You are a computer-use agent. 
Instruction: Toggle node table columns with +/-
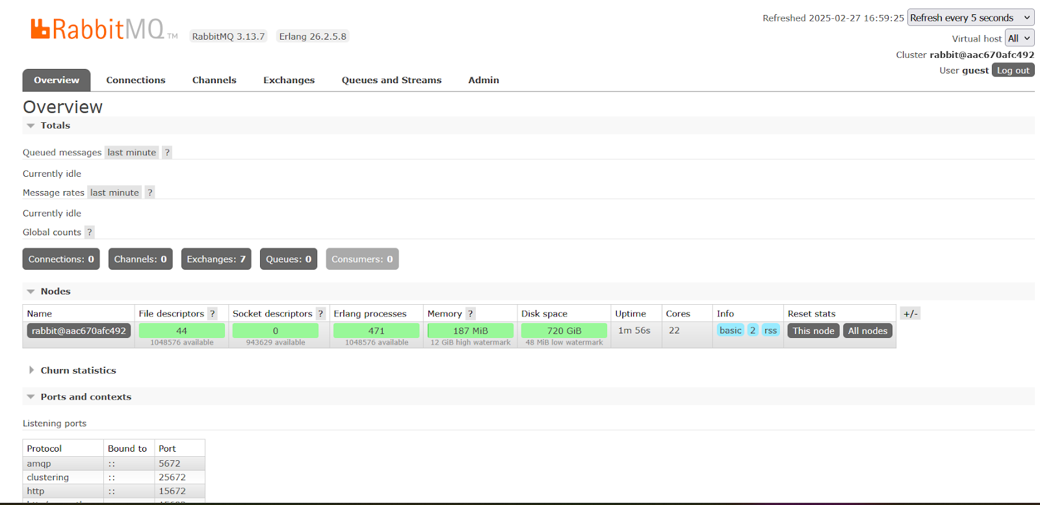[911, 313]
